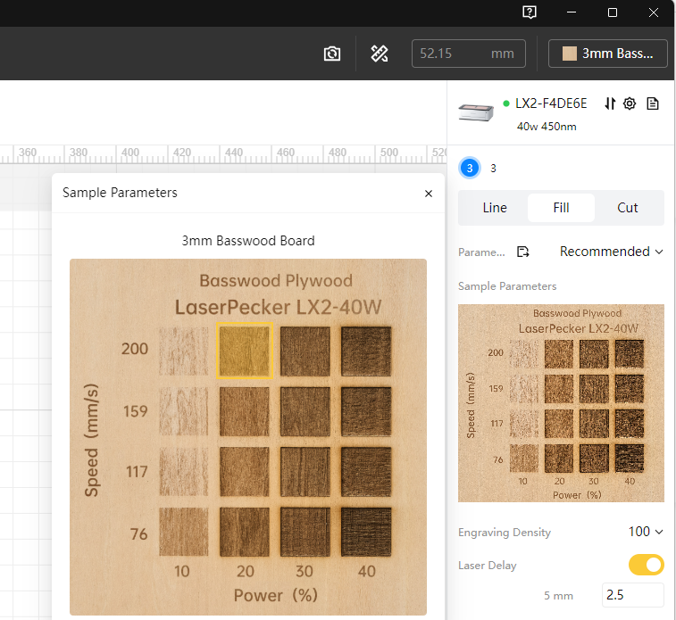Select the 159 speed, 40 power square
Viewport: 676px width, 620px height.
[x=366, y=411]
